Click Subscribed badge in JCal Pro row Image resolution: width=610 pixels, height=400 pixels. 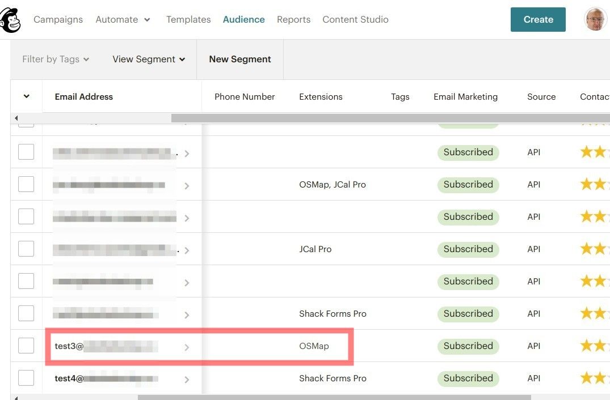coord(468,249)
